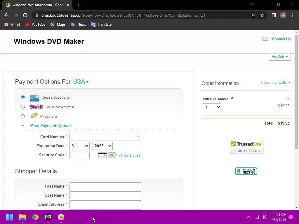Screen dimensions: 299x224
Task: Open Win DVD Maker product link
Action: (x=218, y=99)
